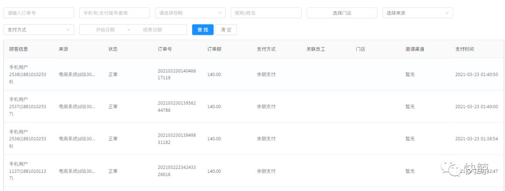The image size is (505, 191).
Task: Click the 支付时间 column header
Action: tap(464, 49)
